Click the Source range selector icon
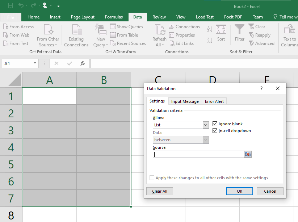The image size is (298, 222). 248,154
